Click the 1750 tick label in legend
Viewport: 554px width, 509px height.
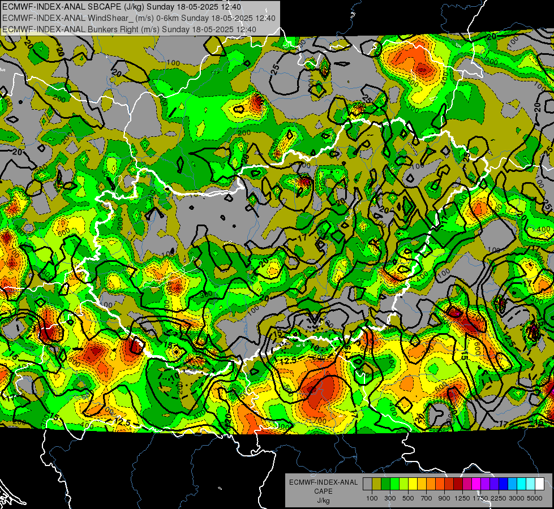tap(480, 498)
